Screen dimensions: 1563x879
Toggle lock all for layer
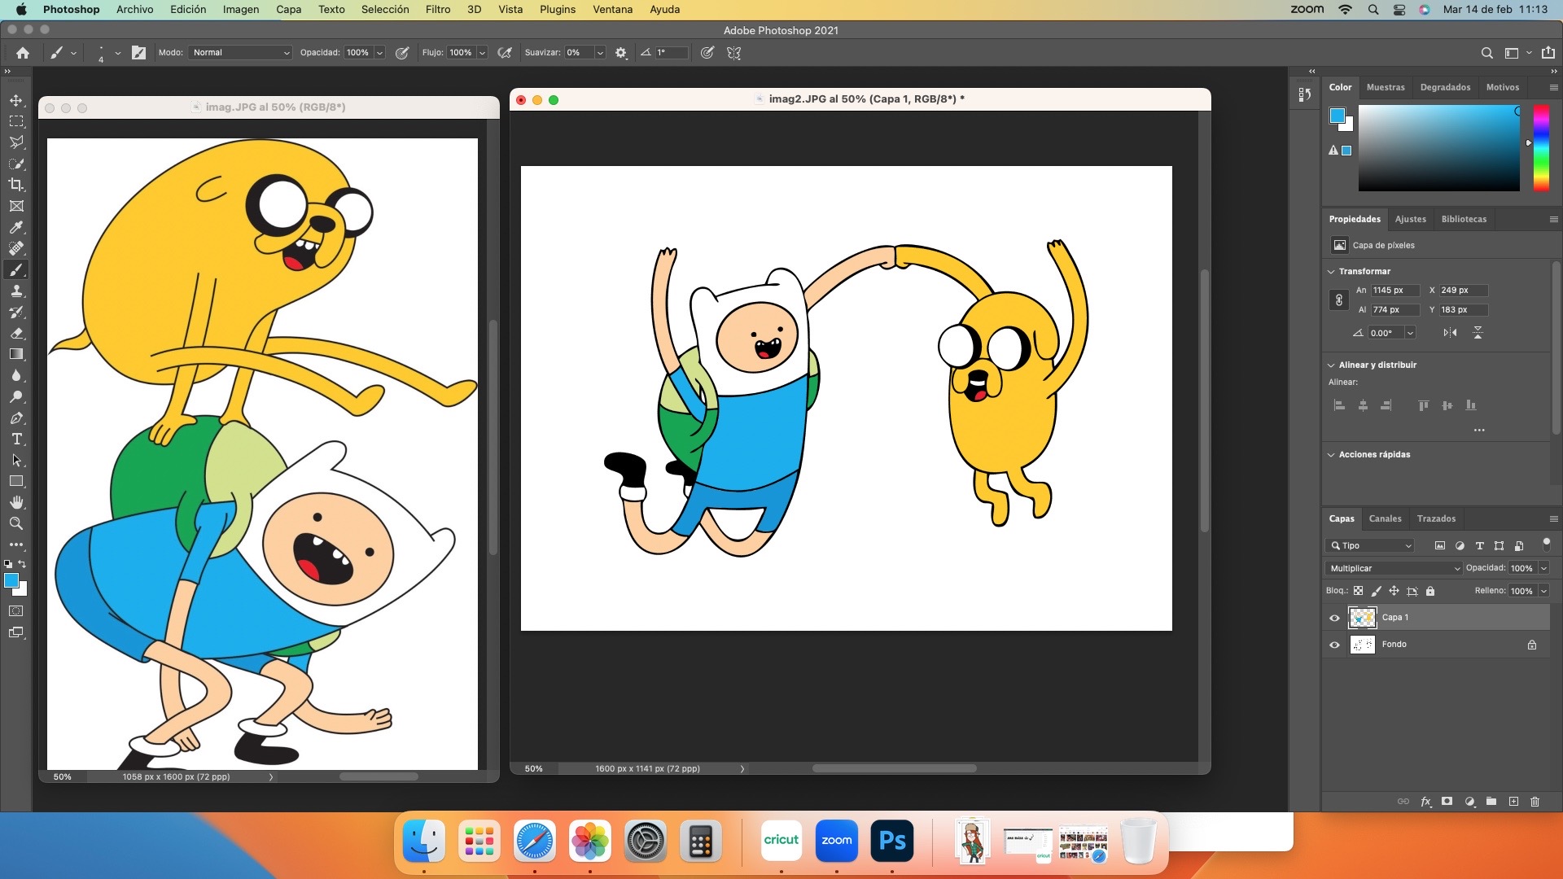pos(1430,591)
